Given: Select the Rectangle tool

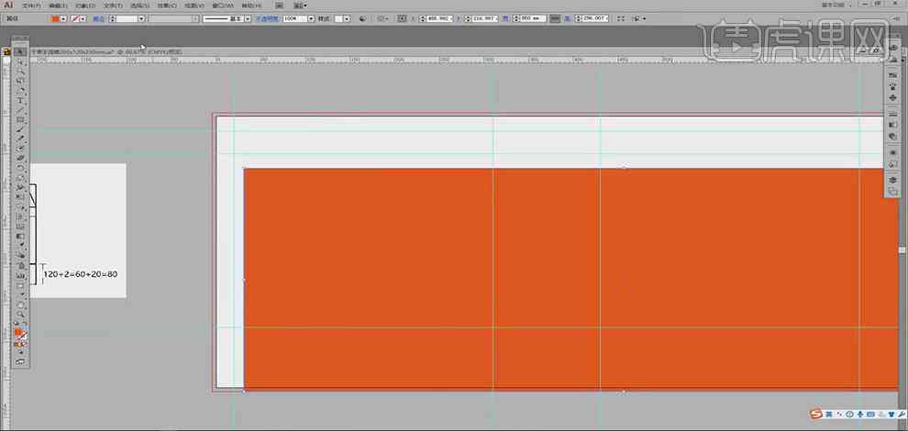Looking at the screenshot, I should [20, 120].
